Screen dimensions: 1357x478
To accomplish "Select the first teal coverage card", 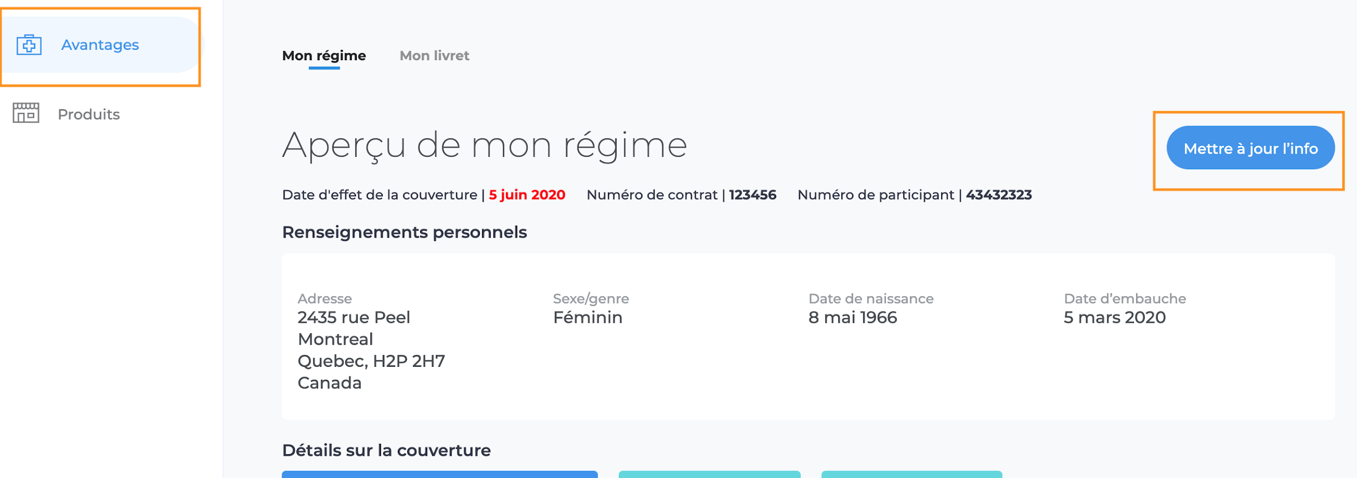I will coord(709,475).
